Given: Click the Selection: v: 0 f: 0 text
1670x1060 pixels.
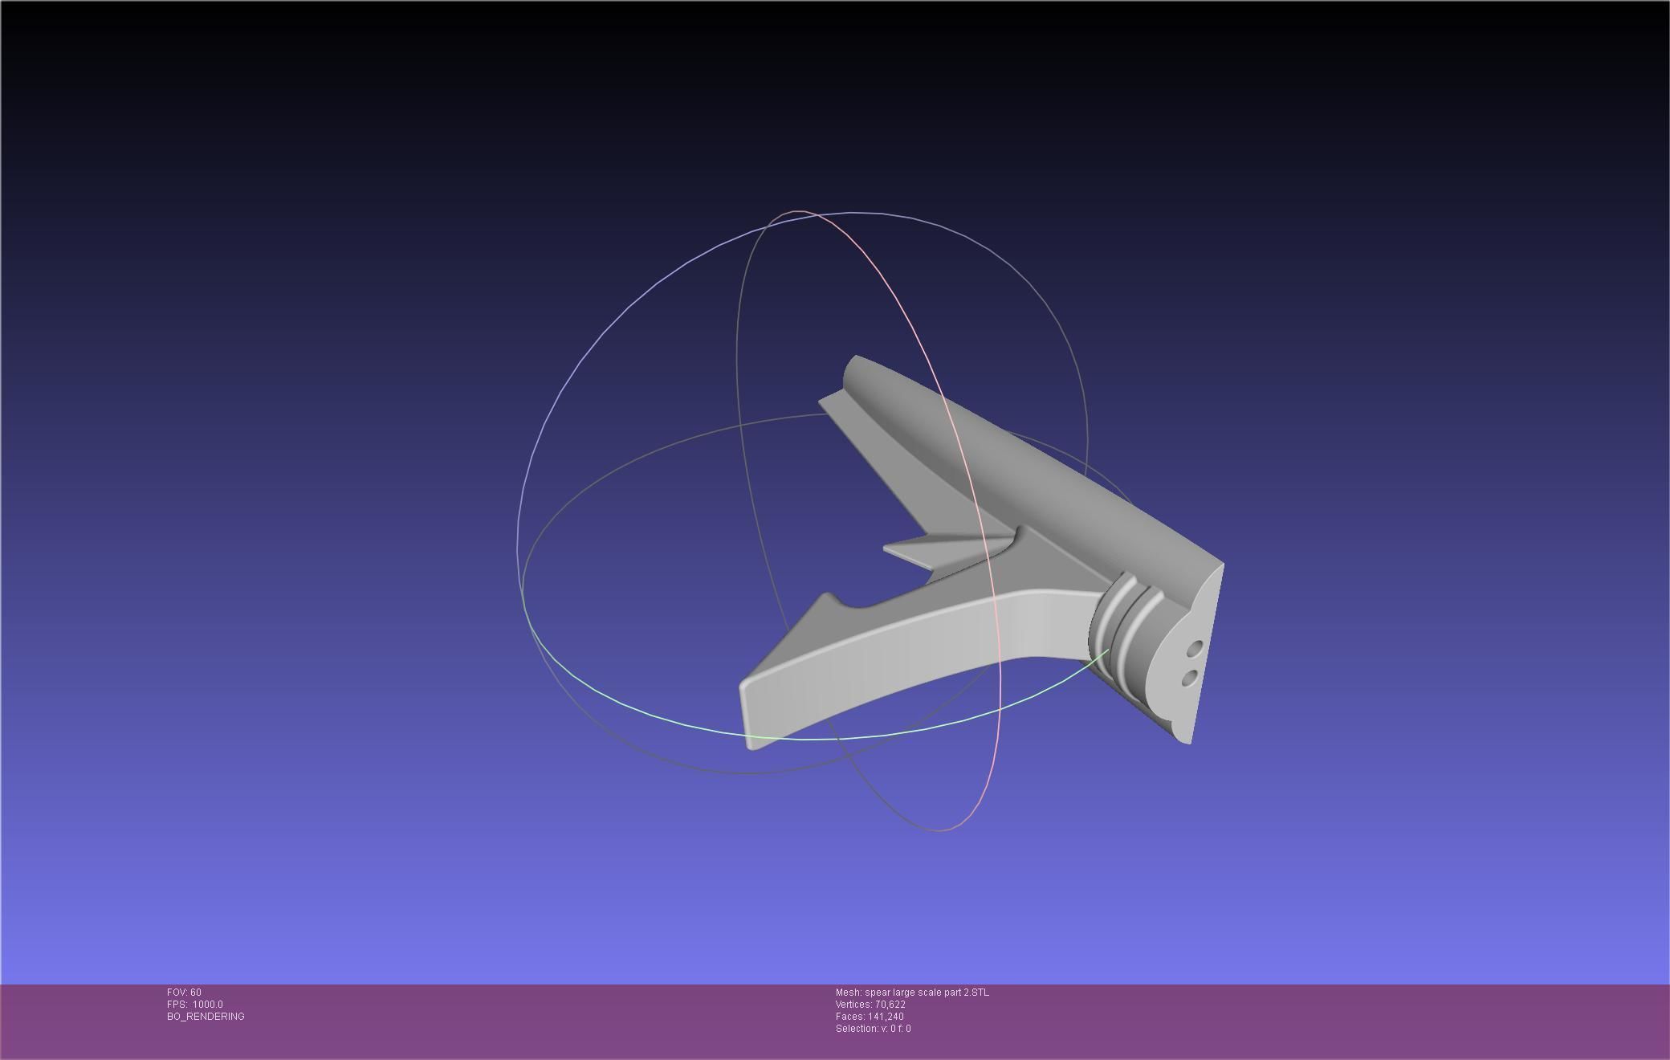Looking at the screenshot, I should [x=873, y=1029].
